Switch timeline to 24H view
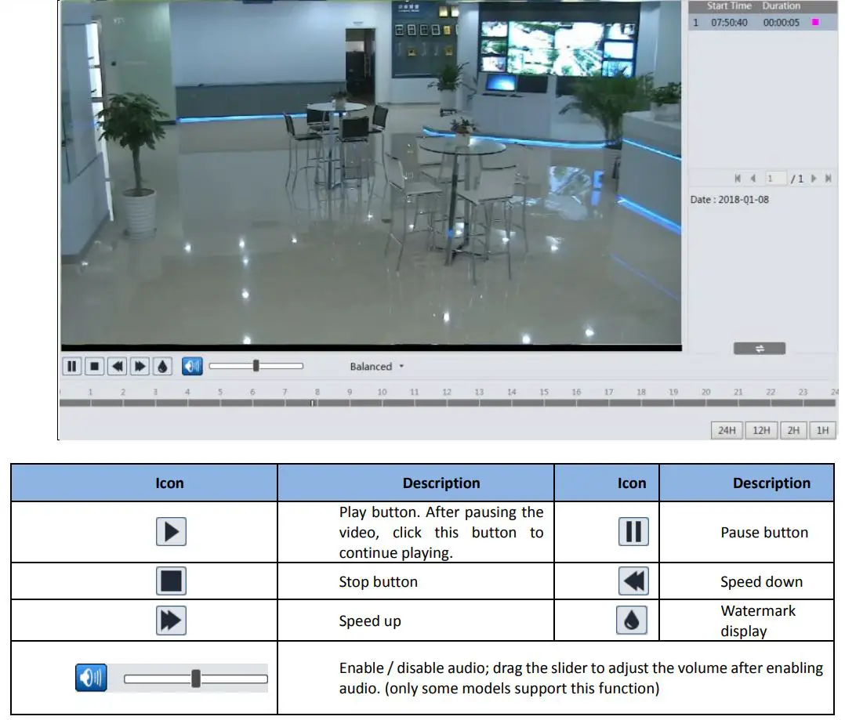The height and width of the screenshot is (720, 845). click(727, 429)
